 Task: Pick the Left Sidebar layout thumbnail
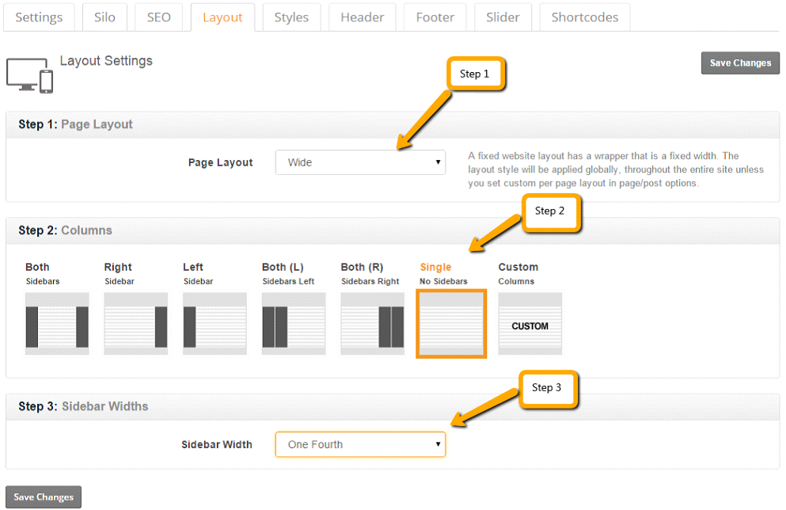[x=215, y=324]
